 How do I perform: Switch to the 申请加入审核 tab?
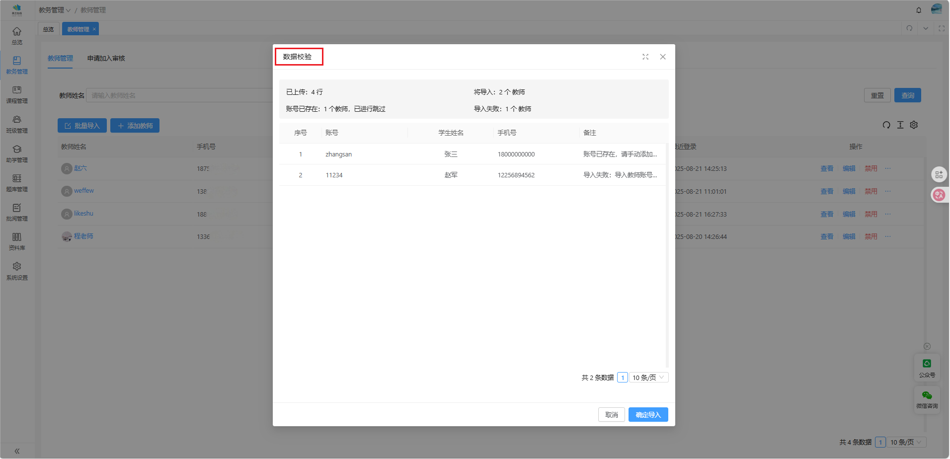(x=106, y=58)
